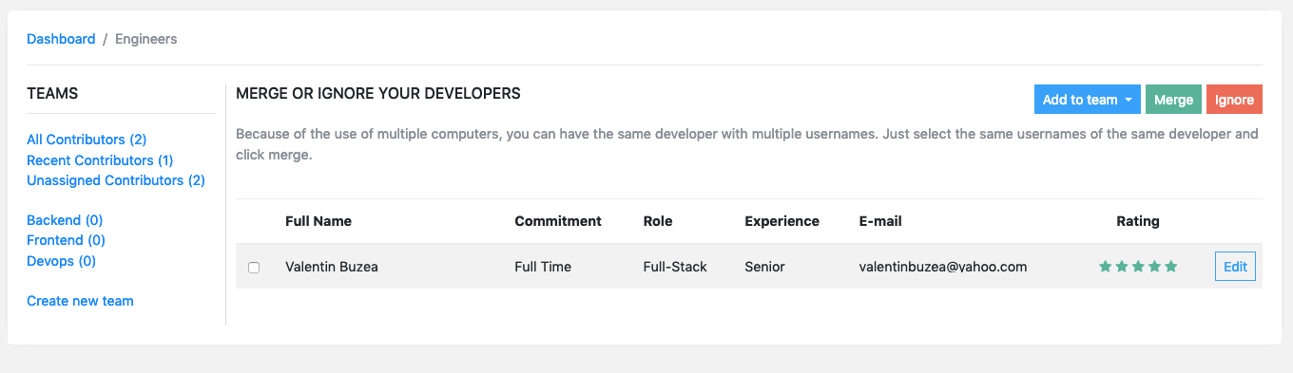This screenshot has height=373, width=1293.
Task: Click the red Ignore button
Action: click(x=1234, y=100)
